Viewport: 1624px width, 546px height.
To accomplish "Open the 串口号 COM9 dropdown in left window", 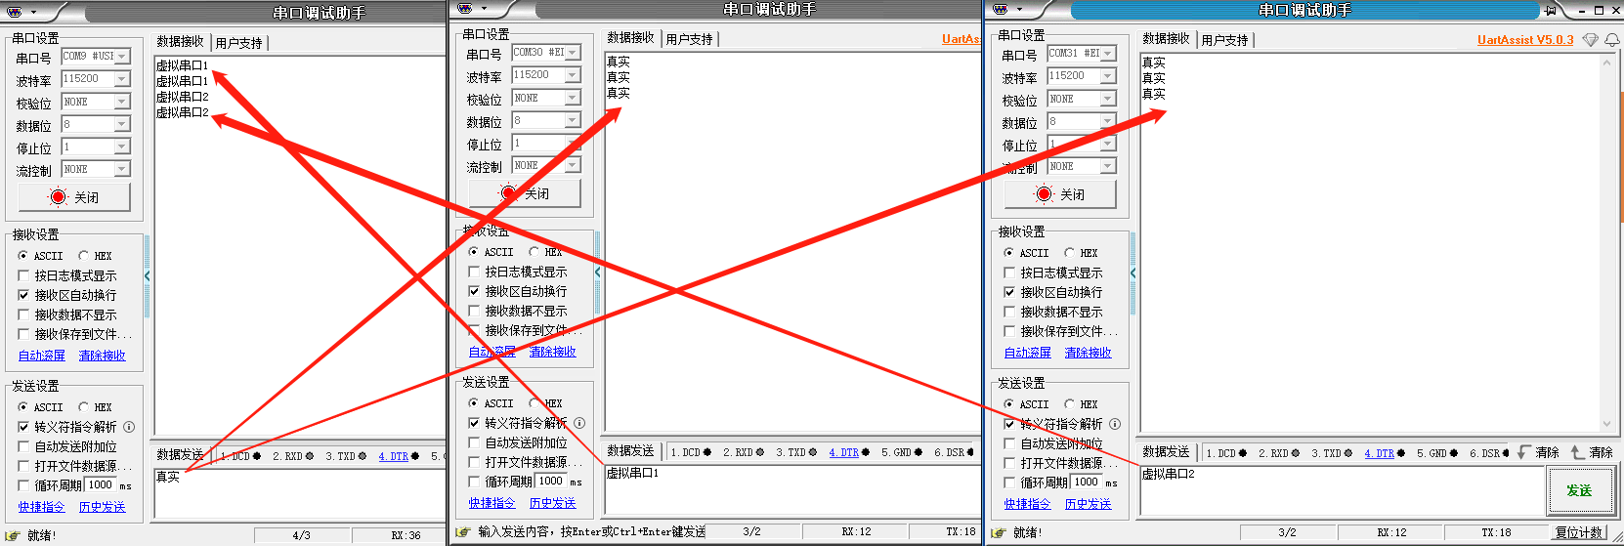I will (x=122, y=57).
